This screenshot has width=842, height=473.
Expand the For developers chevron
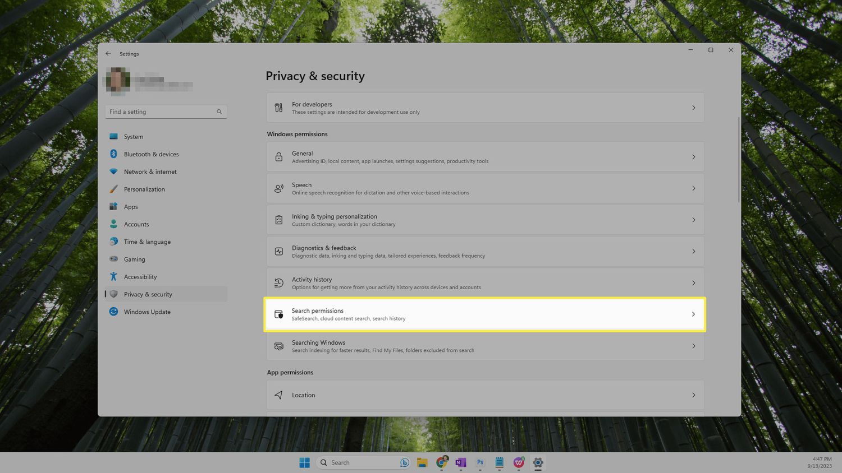tap(693, 108)
